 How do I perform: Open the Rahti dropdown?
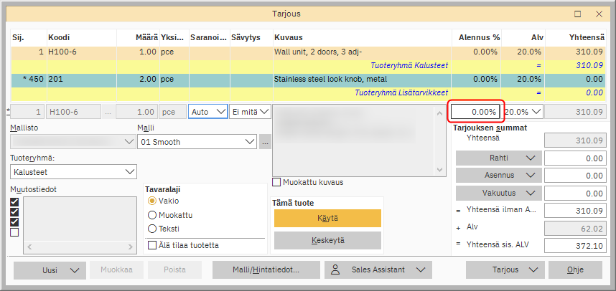coord(532,158)
